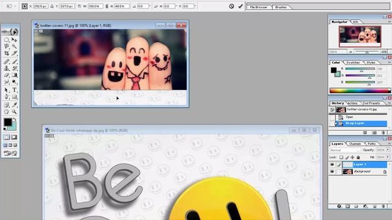Toggle relative positioning triangle in options bar

click(52, 6)
